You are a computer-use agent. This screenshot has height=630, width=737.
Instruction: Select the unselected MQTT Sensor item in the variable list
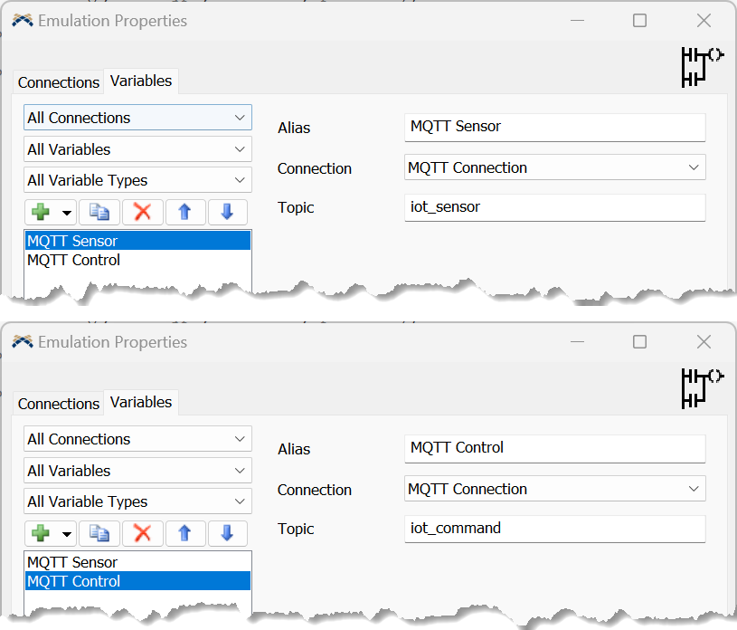[x=72, y=562]
